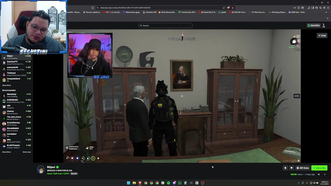This screenshot has width=331, height=186.
Task: Open CapCut from the taskbar
Action: tap(197, 183)
